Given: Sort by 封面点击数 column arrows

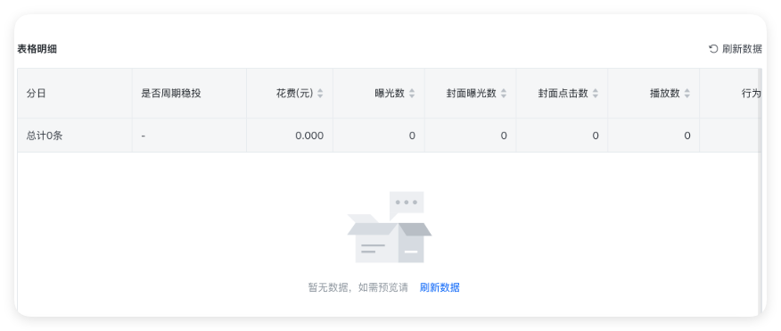Looking at the screenshot, I should click(x=596, y=93).
